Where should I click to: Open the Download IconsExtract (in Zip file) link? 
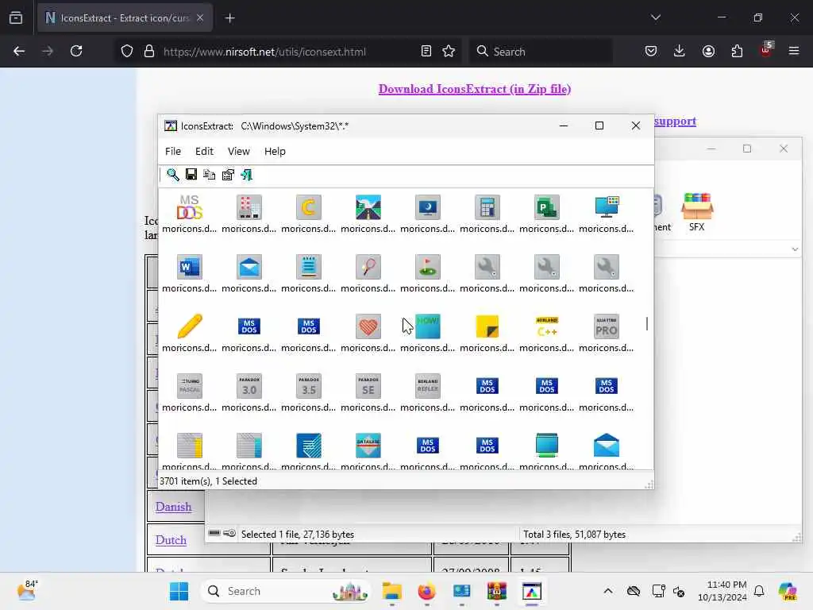(x=475, y=89)
